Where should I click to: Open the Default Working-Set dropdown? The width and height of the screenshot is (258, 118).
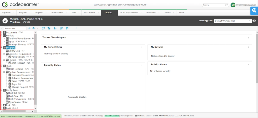(233, 21)
